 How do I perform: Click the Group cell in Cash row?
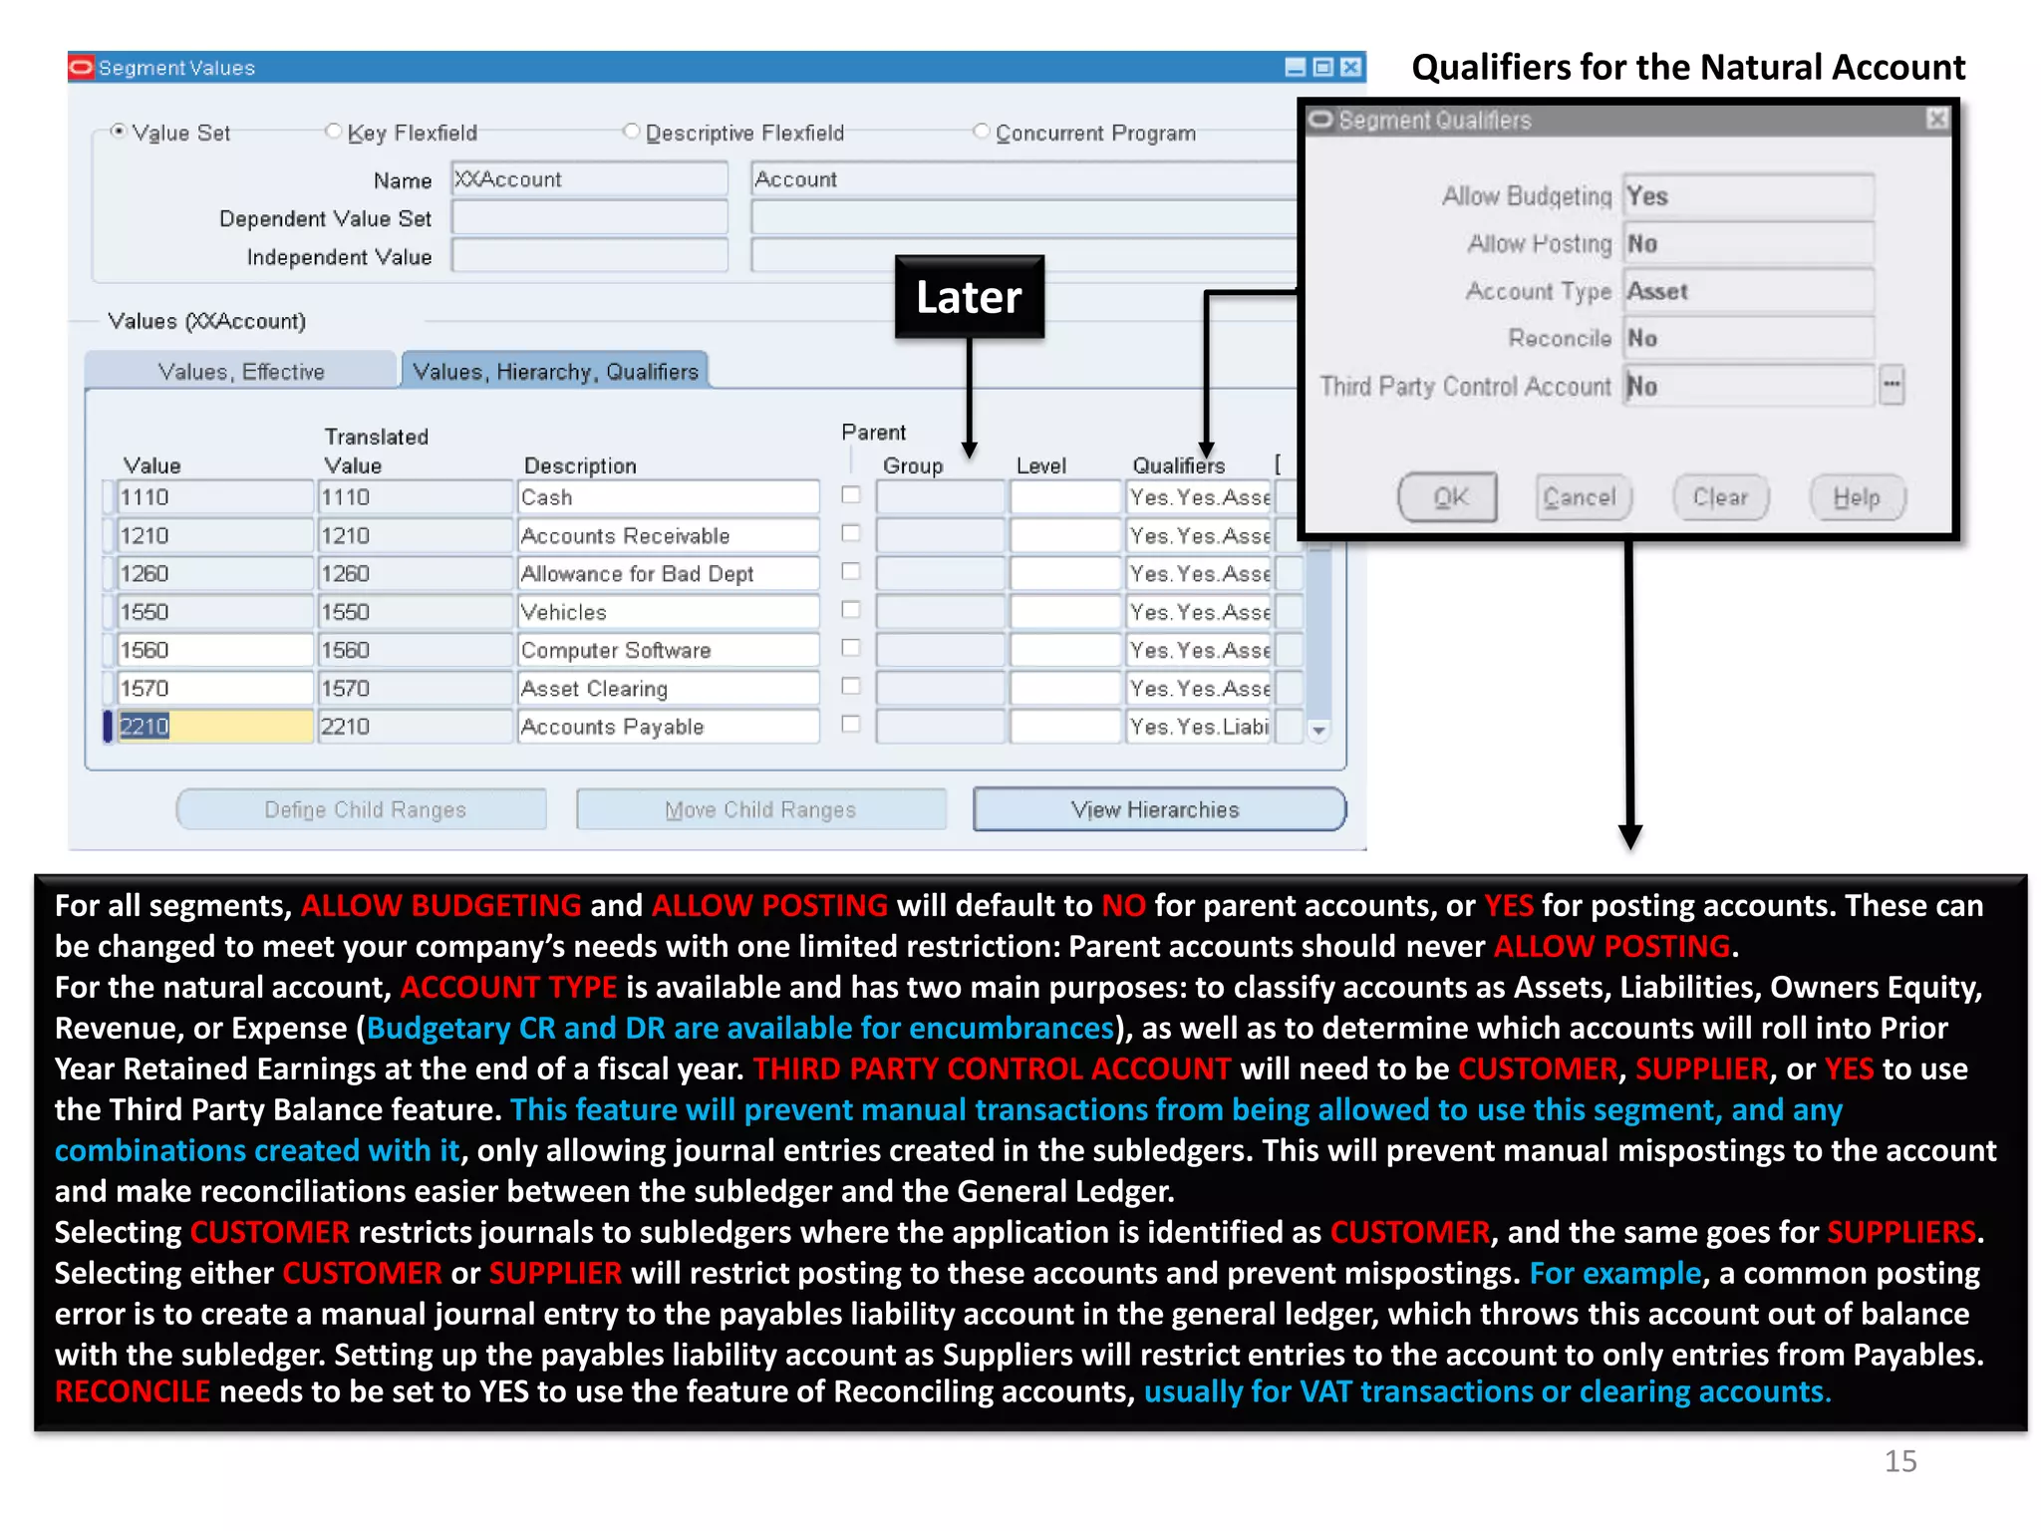tap(940, 496)
